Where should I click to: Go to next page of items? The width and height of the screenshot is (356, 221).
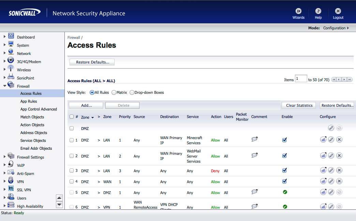click(x=344, y=79)
